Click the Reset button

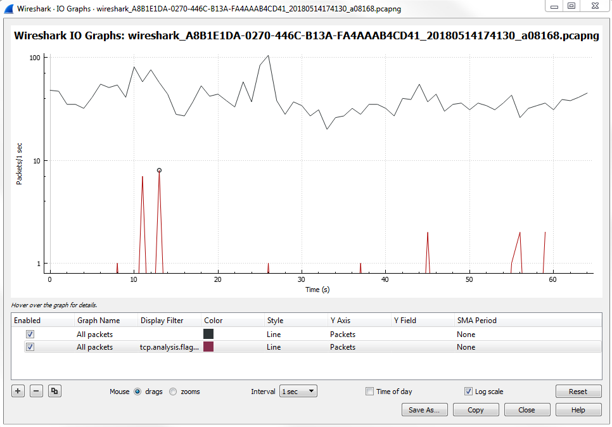(x=578, y=391)
